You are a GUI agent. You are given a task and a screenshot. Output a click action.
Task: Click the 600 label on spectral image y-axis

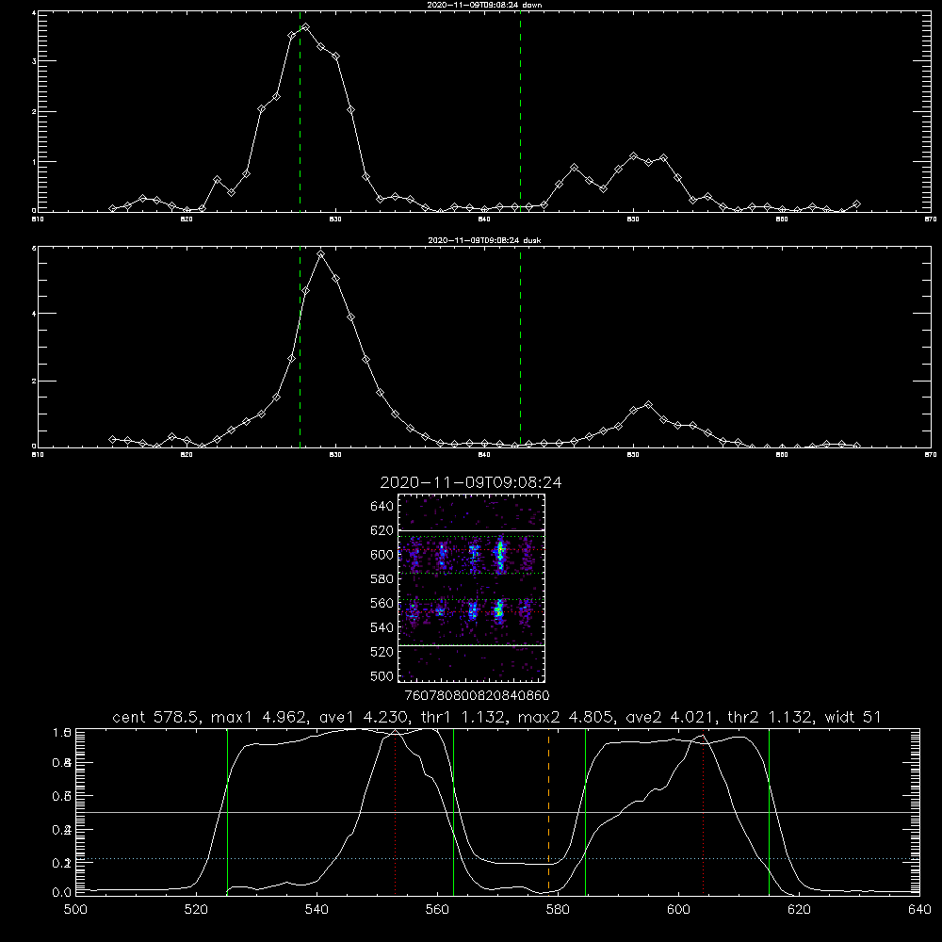tap(382, 555)
